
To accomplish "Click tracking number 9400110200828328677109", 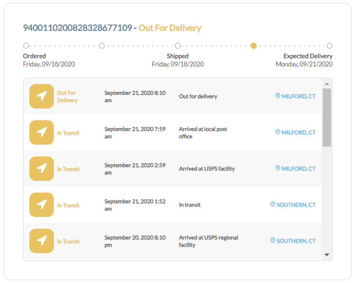I will (x=77, y=28).
